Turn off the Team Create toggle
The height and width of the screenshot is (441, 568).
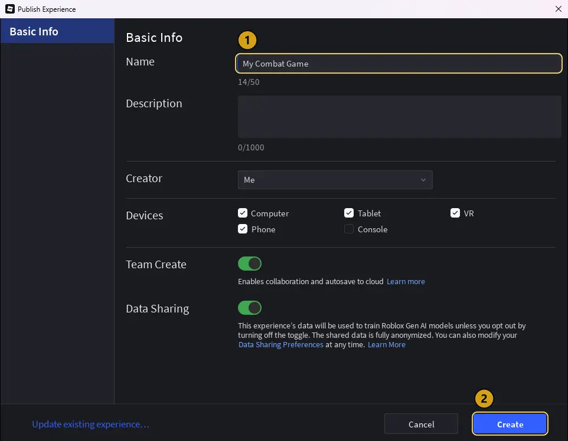click(250, 264)
